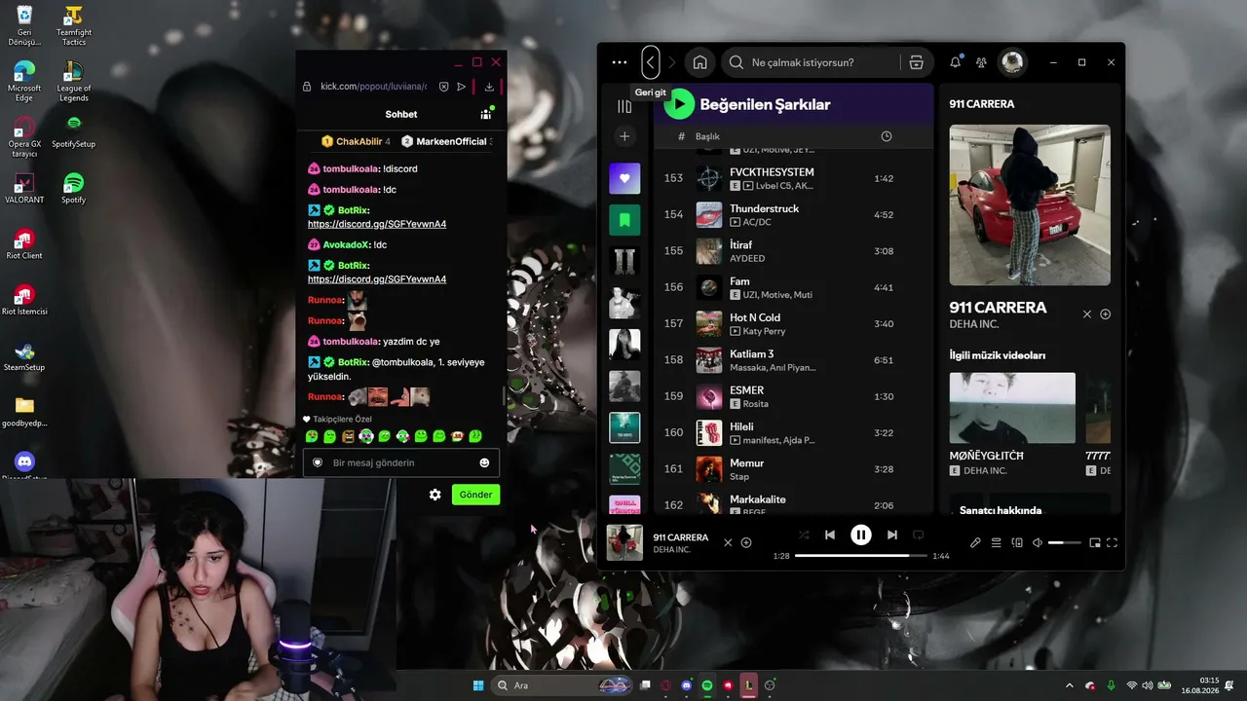
Task: Close the now playing panel's 911 CARRERA X icon
Action: (1087, 314)
